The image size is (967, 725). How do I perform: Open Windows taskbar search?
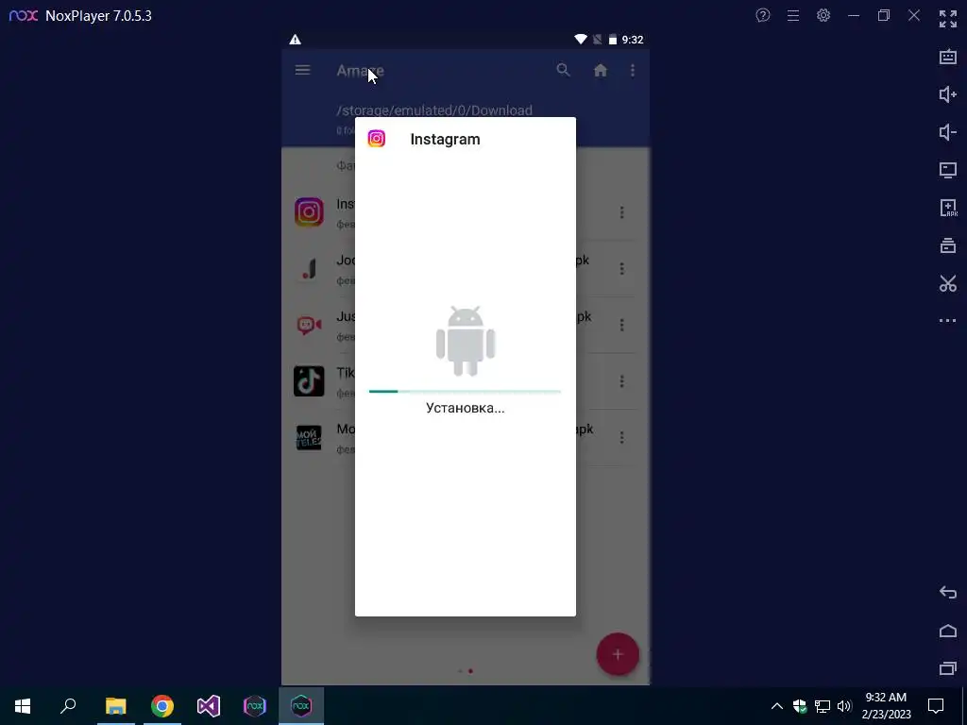(x=68, y=706)
